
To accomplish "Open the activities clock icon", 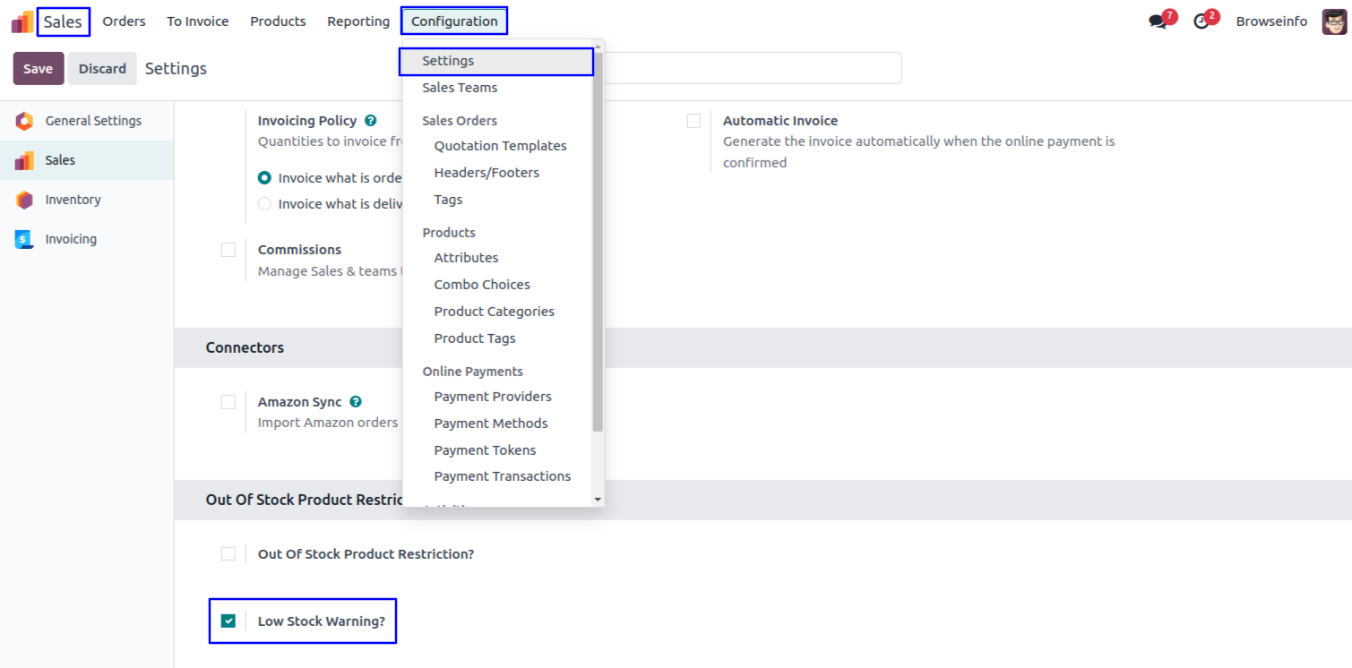I will point(1201,21).
